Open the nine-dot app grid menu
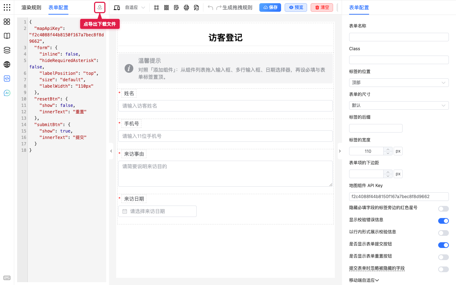Image resolution: width=456 pixels, height=285 pixels. (7, 7)
